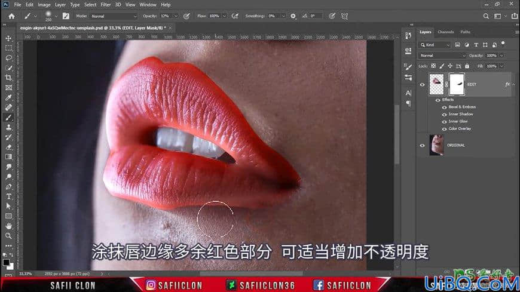The image size is (520, 292).
Task: Toggle pressure for size button
Action: (332, 16)
